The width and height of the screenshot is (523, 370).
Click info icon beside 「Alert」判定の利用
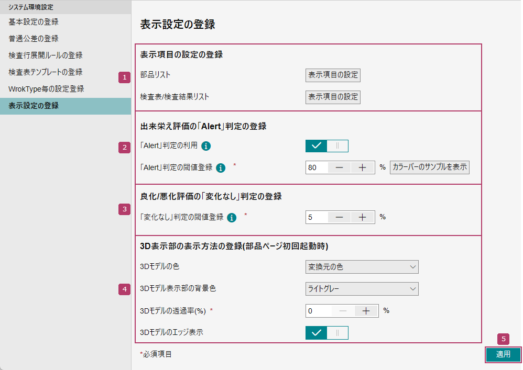coord(206,146)
